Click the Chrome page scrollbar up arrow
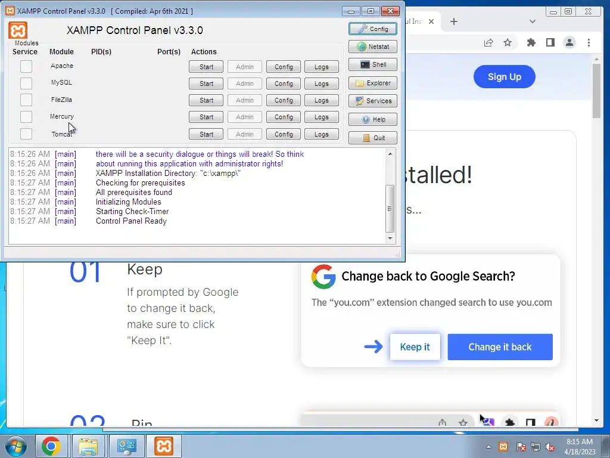The image size is (610, 458). (x=597, y=59)
